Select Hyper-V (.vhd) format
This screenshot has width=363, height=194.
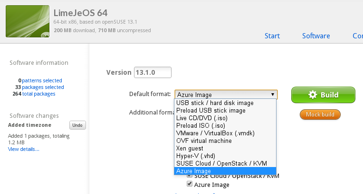(195, 156)
